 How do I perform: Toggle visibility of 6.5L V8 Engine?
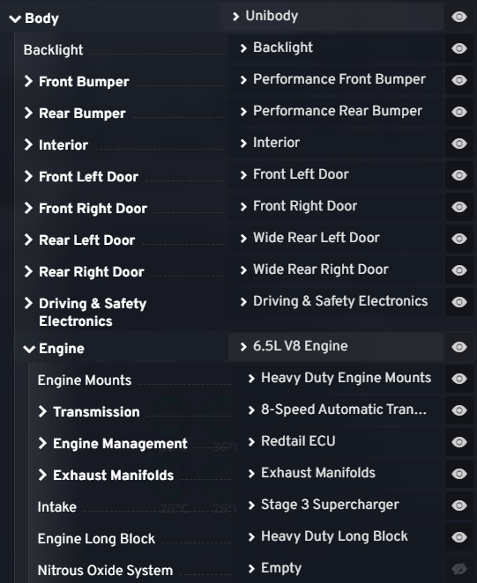click(459, 347)
